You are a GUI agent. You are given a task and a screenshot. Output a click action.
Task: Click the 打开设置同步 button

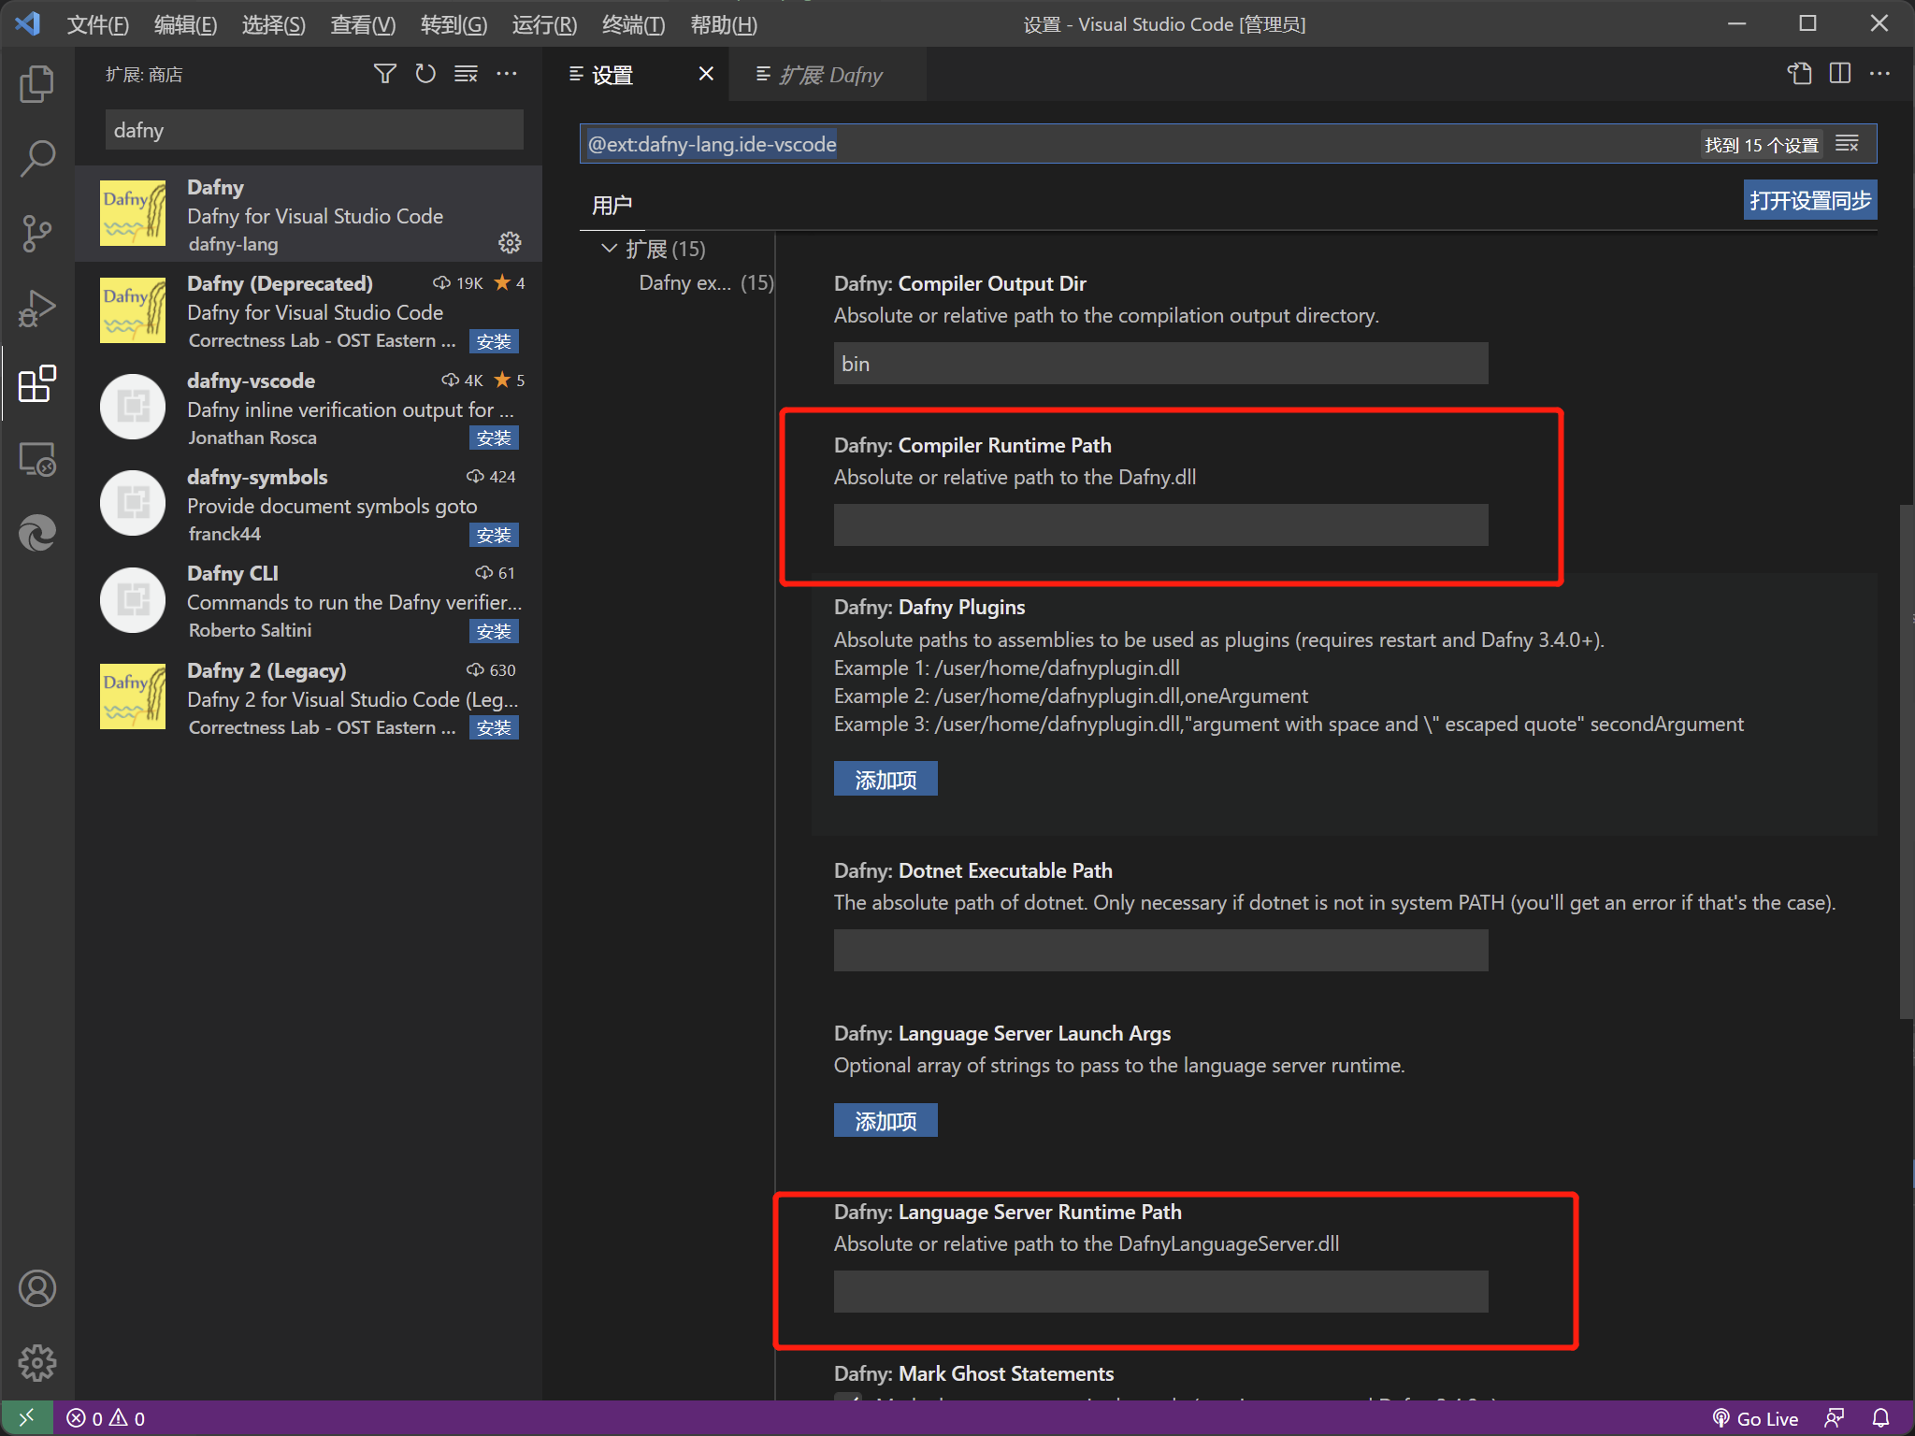[x=1809, y=201]
